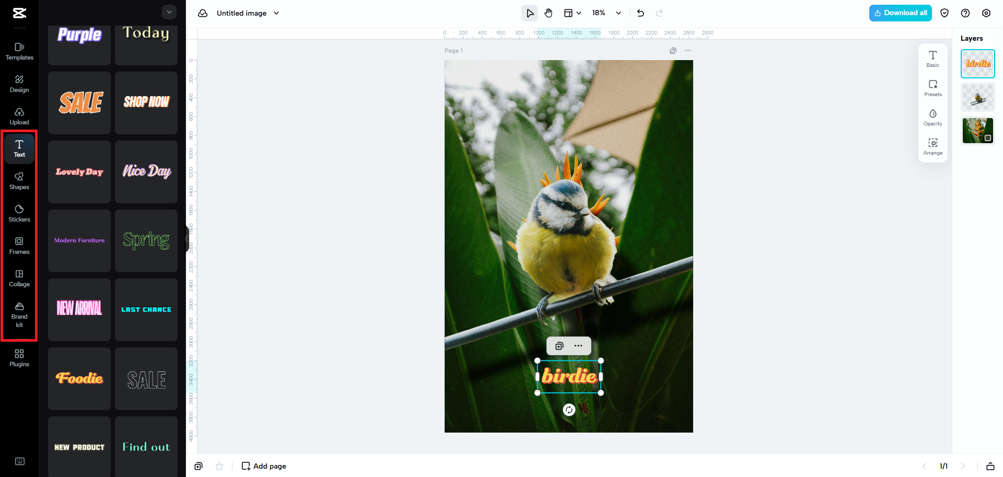Open the Design panel
Screen dimensions: 1003x477
(19, 84)
